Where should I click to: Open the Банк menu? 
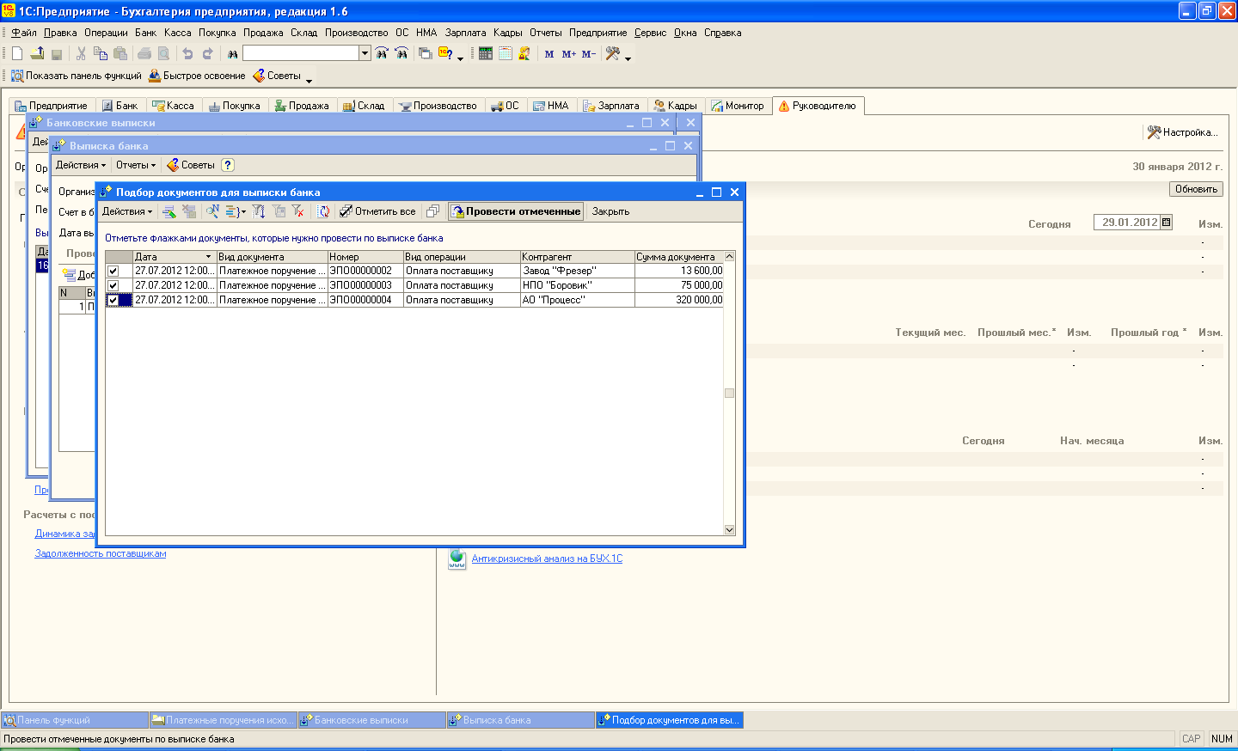coord(145,33)
